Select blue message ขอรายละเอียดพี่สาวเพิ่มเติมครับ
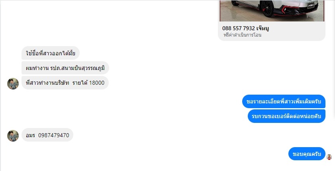 coord(284,101)
